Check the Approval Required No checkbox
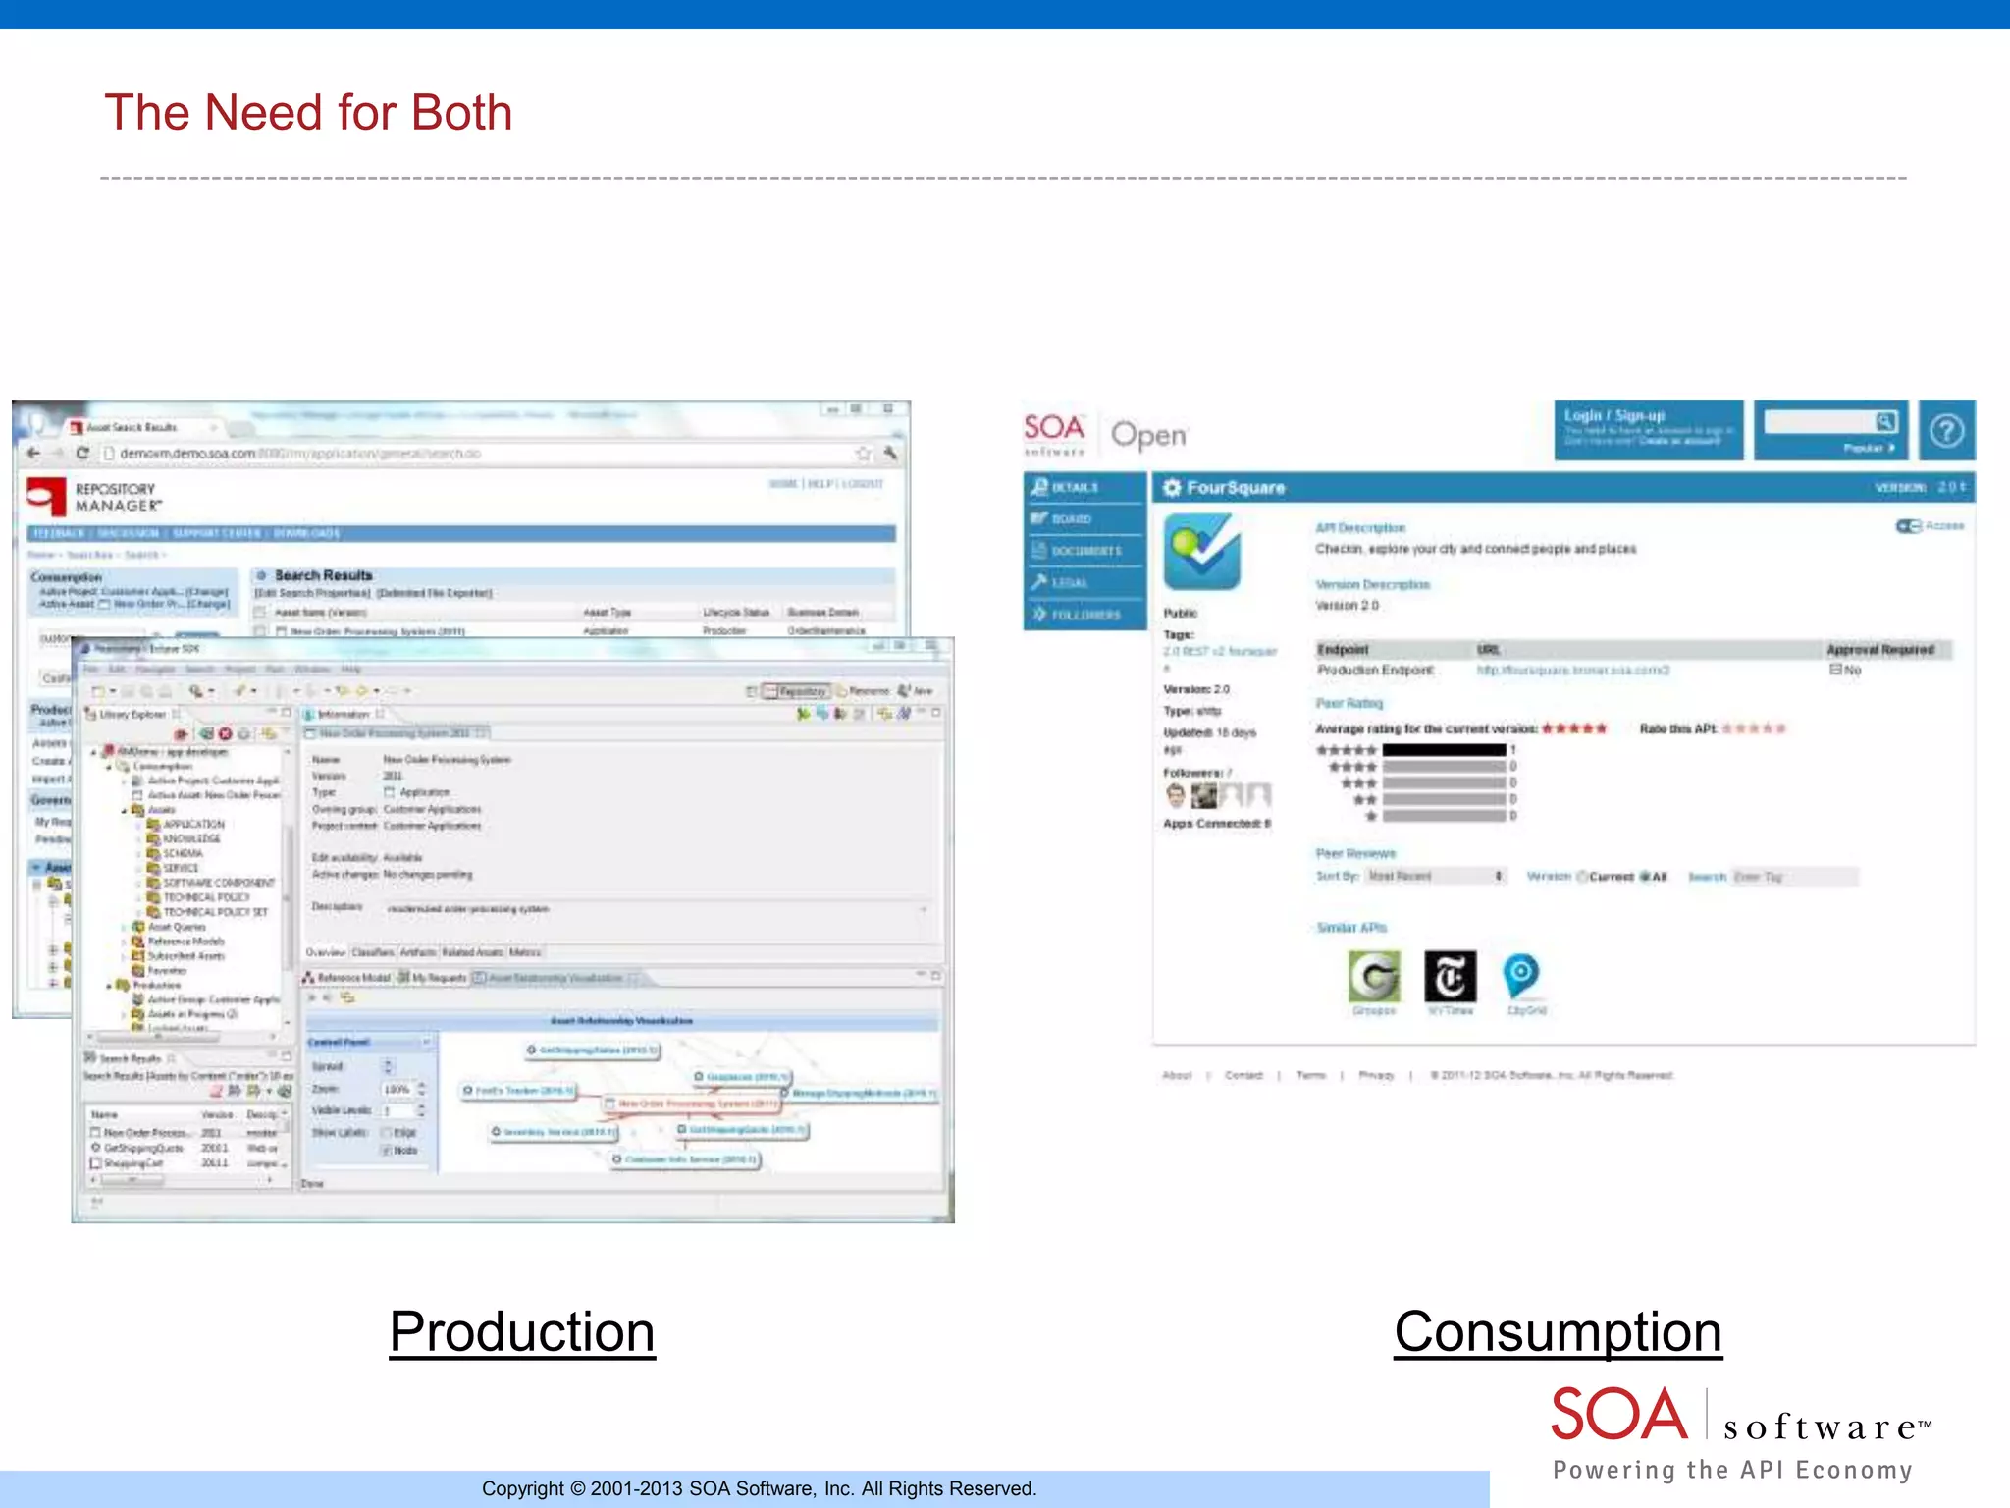This screenshot has height=1508, width=2010. point(1835,670)
